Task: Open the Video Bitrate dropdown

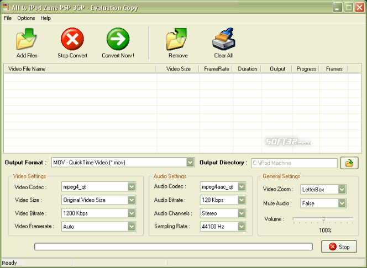Action: (132, 213)
